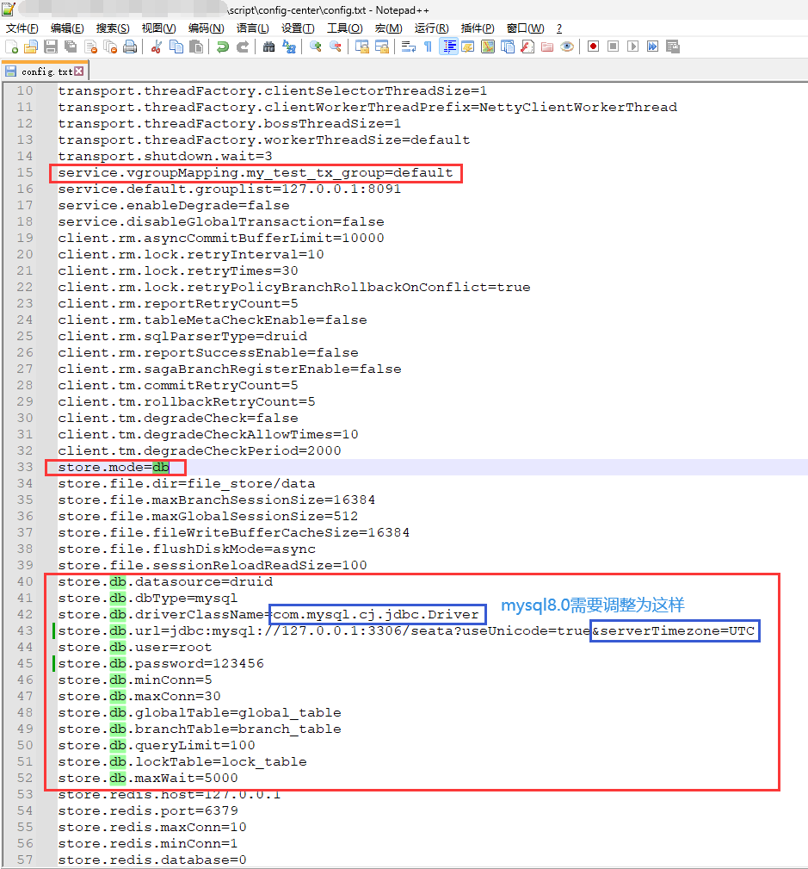Viewport: 808px width, 869px height.
Task: Click the Open file folder icon
Action: pos(31,47)
